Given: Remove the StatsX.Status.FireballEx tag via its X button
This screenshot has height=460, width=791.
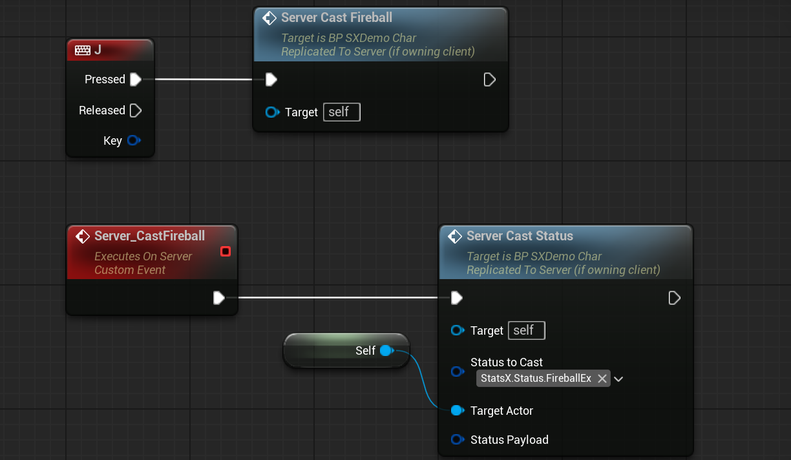Looking at the screenshot, I should 602,379.
